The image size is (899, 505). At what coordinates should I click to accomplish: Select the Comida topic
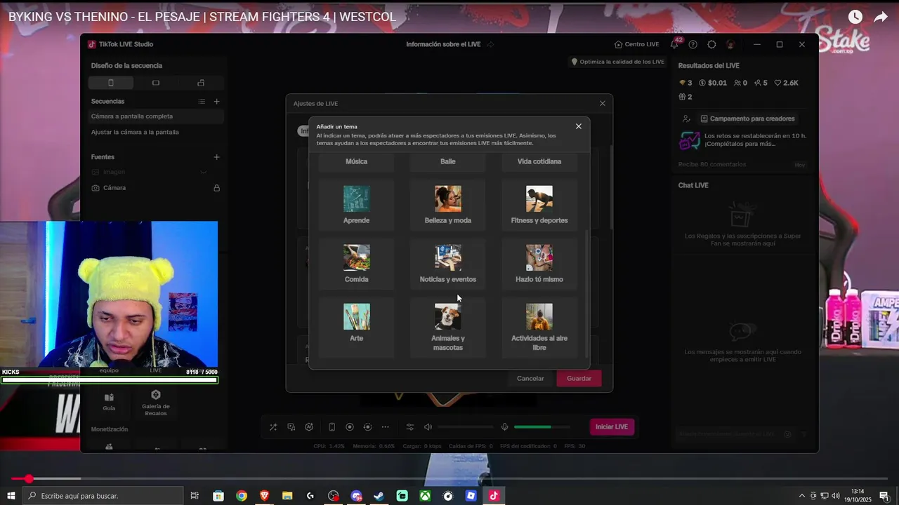point(356,263)
